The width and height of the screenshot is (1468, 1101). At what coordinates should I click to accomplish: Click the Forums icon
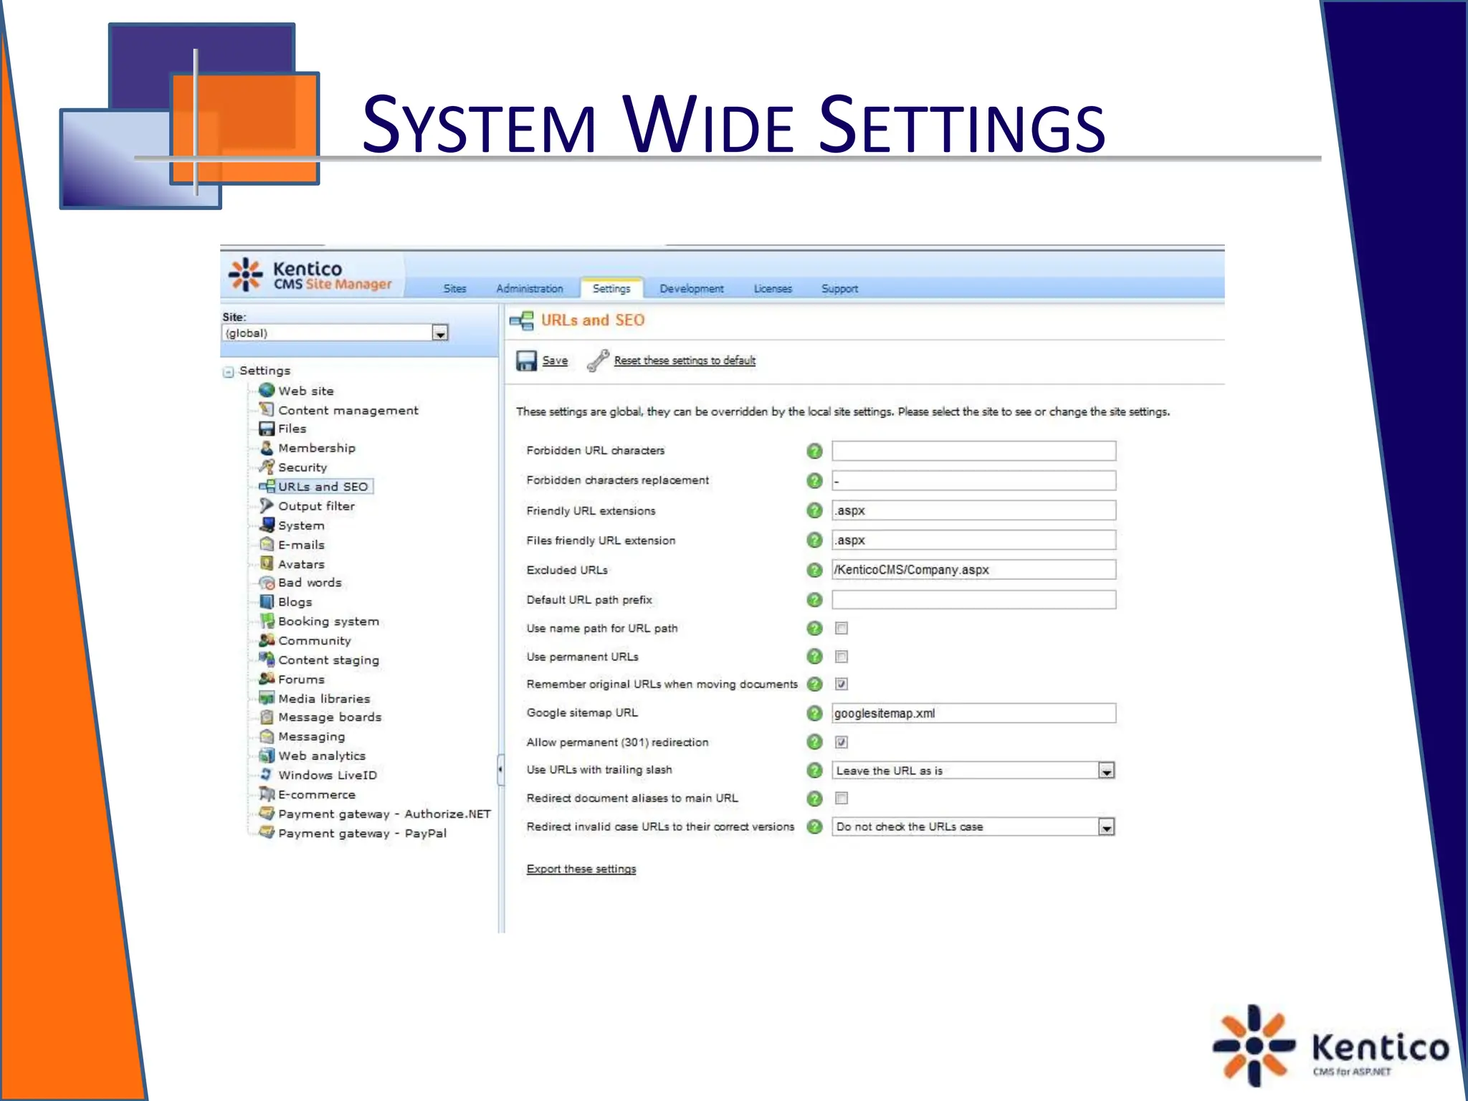[x=267, y=679]
